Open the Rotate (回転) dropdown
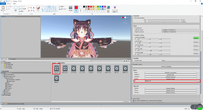The image size is (203, 110). [x=21, y=11]
